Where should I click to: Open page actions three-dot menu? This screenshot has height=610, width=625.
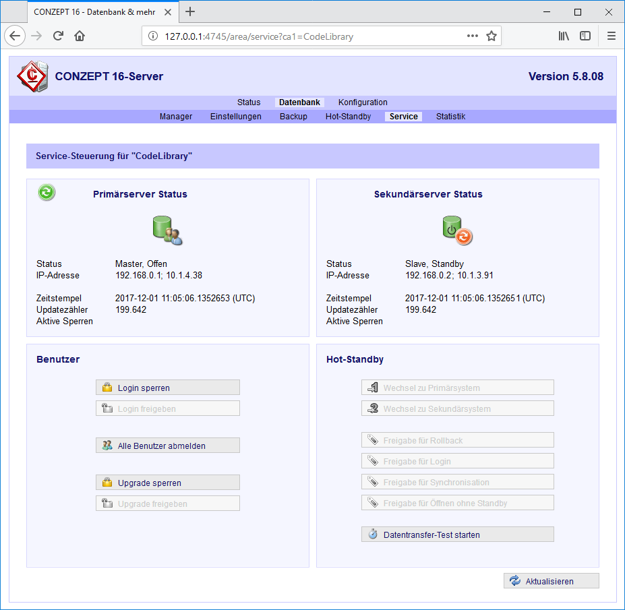[473, 36]
